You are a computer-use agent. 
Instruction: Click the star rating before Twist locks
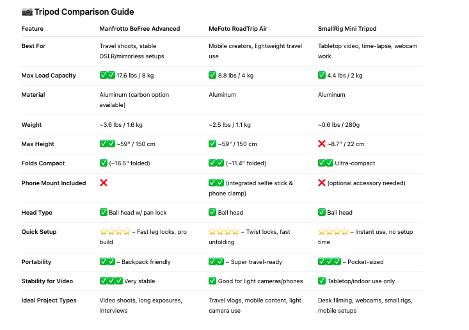click(x=224, y=231)
